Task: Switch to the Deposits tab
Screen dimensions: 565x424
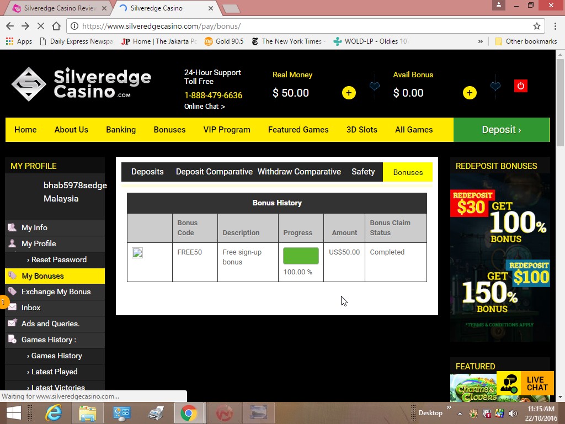Action: pos(147,172)
